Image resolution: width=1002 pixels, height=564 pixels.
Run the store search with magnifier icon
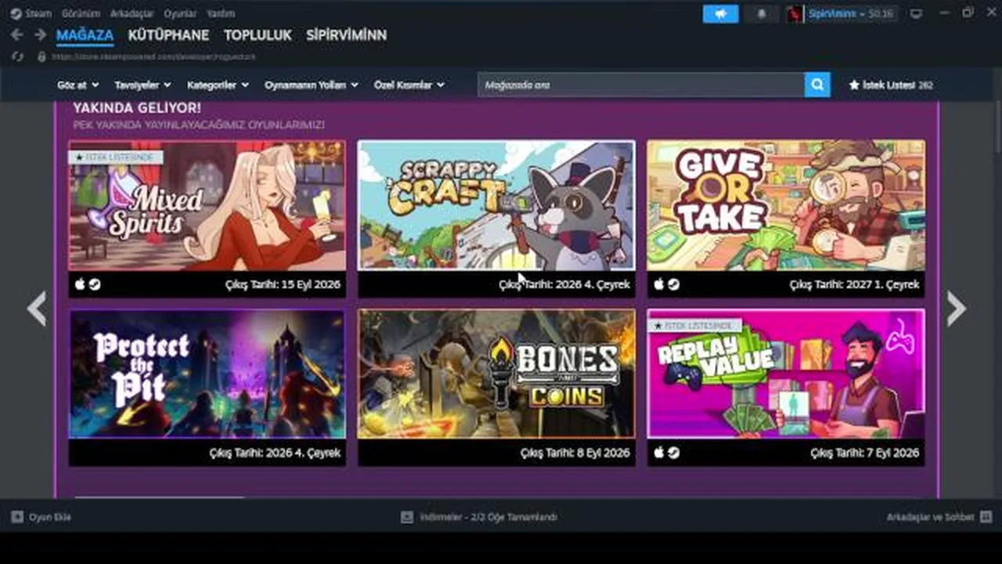point(816,85)
